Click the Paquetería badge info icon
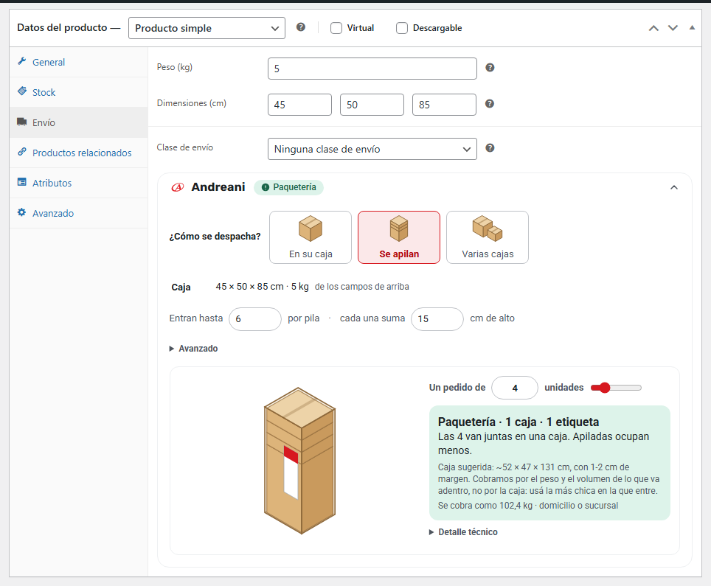Image resolution: width=711 pixels, height=586 pixels. [x=266, y=187]
